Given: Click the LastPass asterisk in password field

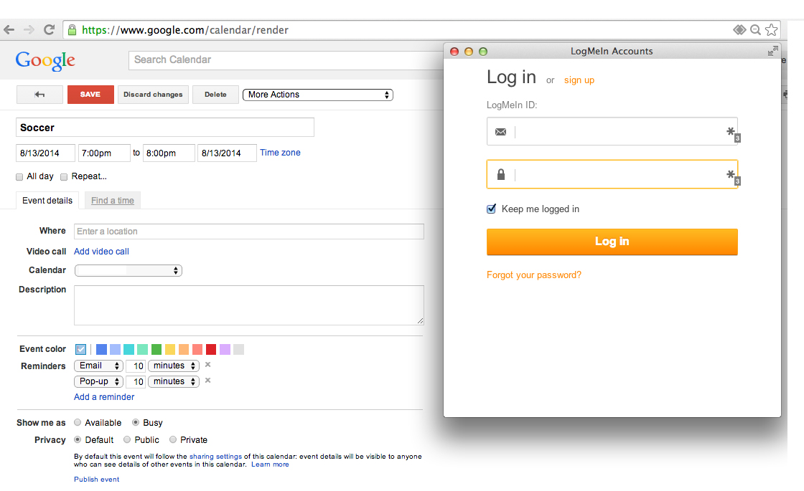Looking at the screenshot, I should tap(731, 174).
